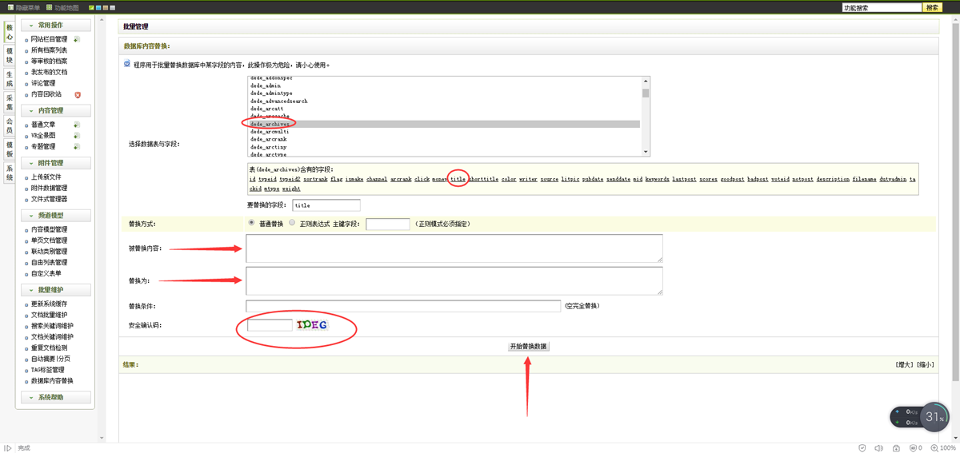Click the shorttitle field link
This screenshot has height=453, width=960.
483,179
